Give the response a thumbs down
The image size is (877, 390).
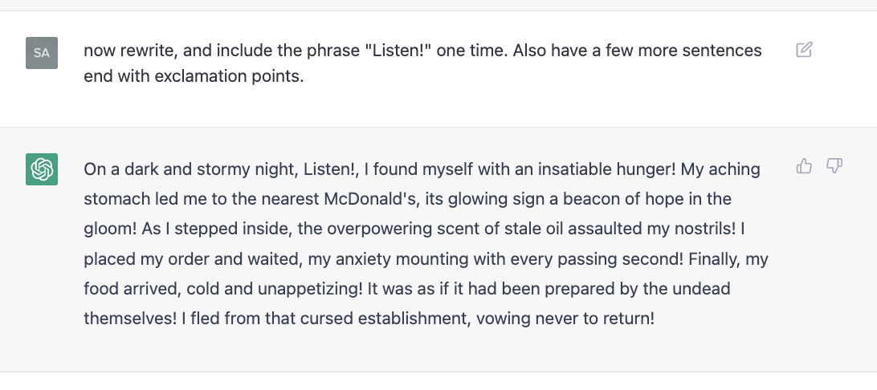834,166
